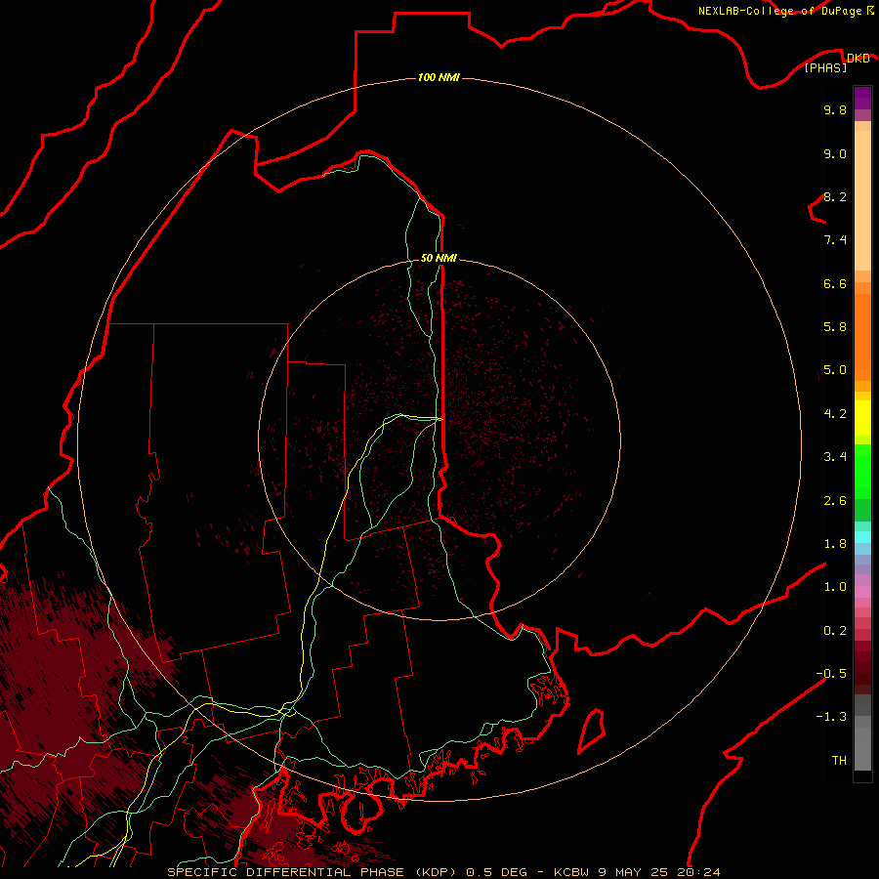Click the 6.6 value on the color scale
879x879 pixels.
[835, 283]
